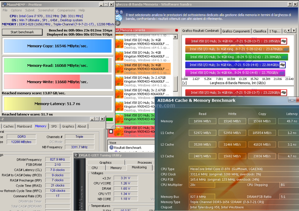Click the Memory-Write 11668 MByte/sec result bar
This screenshot has height=211, width=299.
pyautogui.click(x=58, y=82)
